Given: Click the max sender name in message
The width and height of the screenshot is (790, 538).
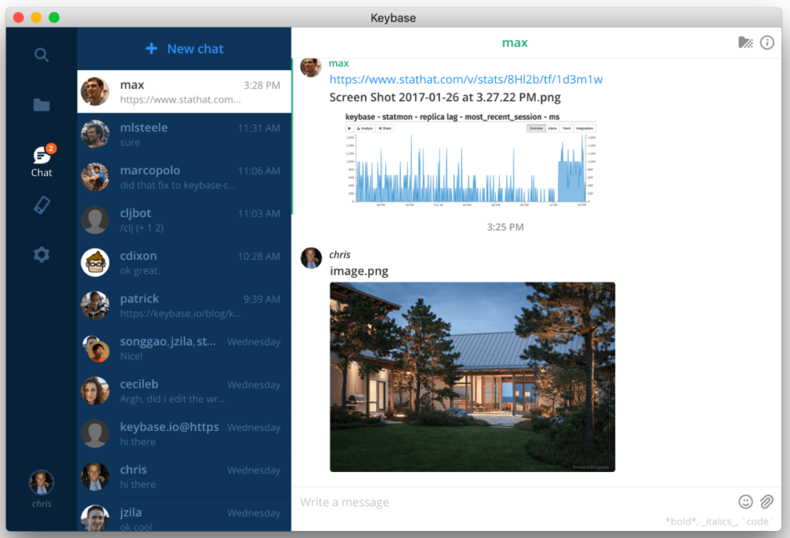Looking at the screenshot, I should pos(339,63).
